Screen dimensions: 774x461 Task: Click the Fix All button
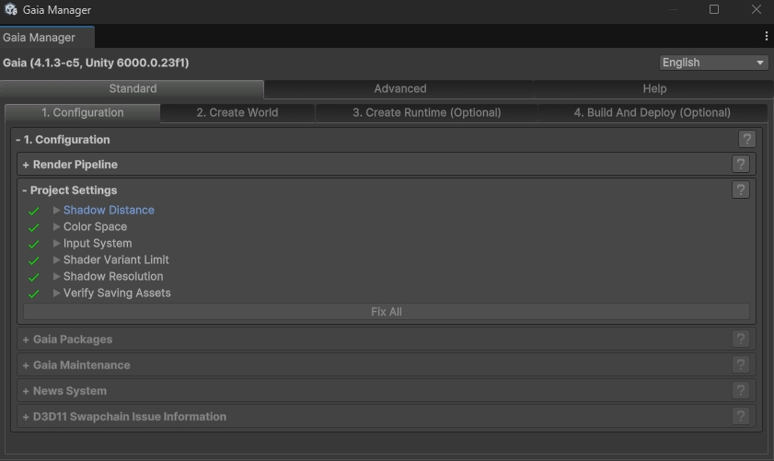[387, 312]
